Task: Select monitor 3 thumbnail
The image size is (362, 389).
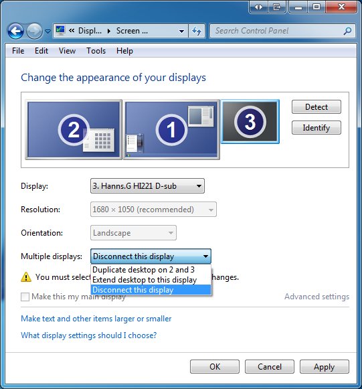Action: click(250, 122)
